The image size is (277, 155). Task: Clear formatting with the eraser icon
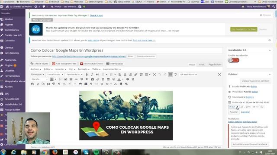(97, 79)
